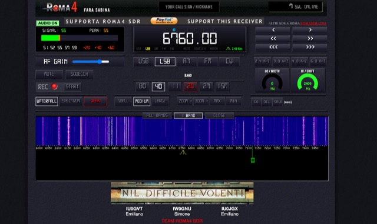Click the red REC record indicator
This screenshot has width=377, height=224.
55,86
